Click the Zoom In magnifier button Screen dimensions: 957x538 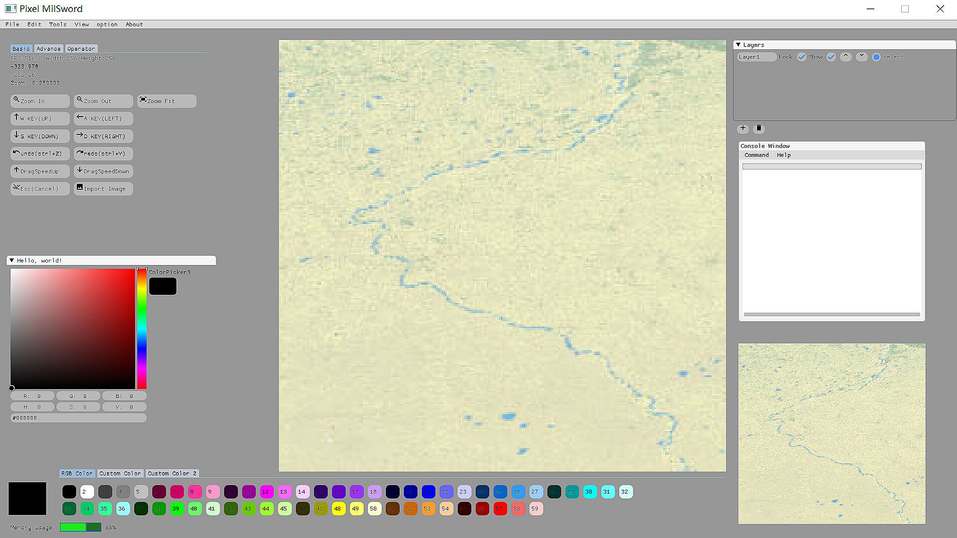tap(39, 101)
